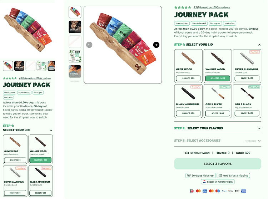Click the Free & Fast Shipping box badge
Image resolution: width=268 pixels, height=199 pixels.
pos(233,175)
